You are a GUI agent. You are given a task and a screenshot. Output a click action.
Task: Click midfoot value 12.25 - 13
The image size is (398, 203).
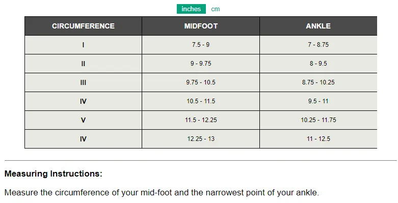point(201,139)
